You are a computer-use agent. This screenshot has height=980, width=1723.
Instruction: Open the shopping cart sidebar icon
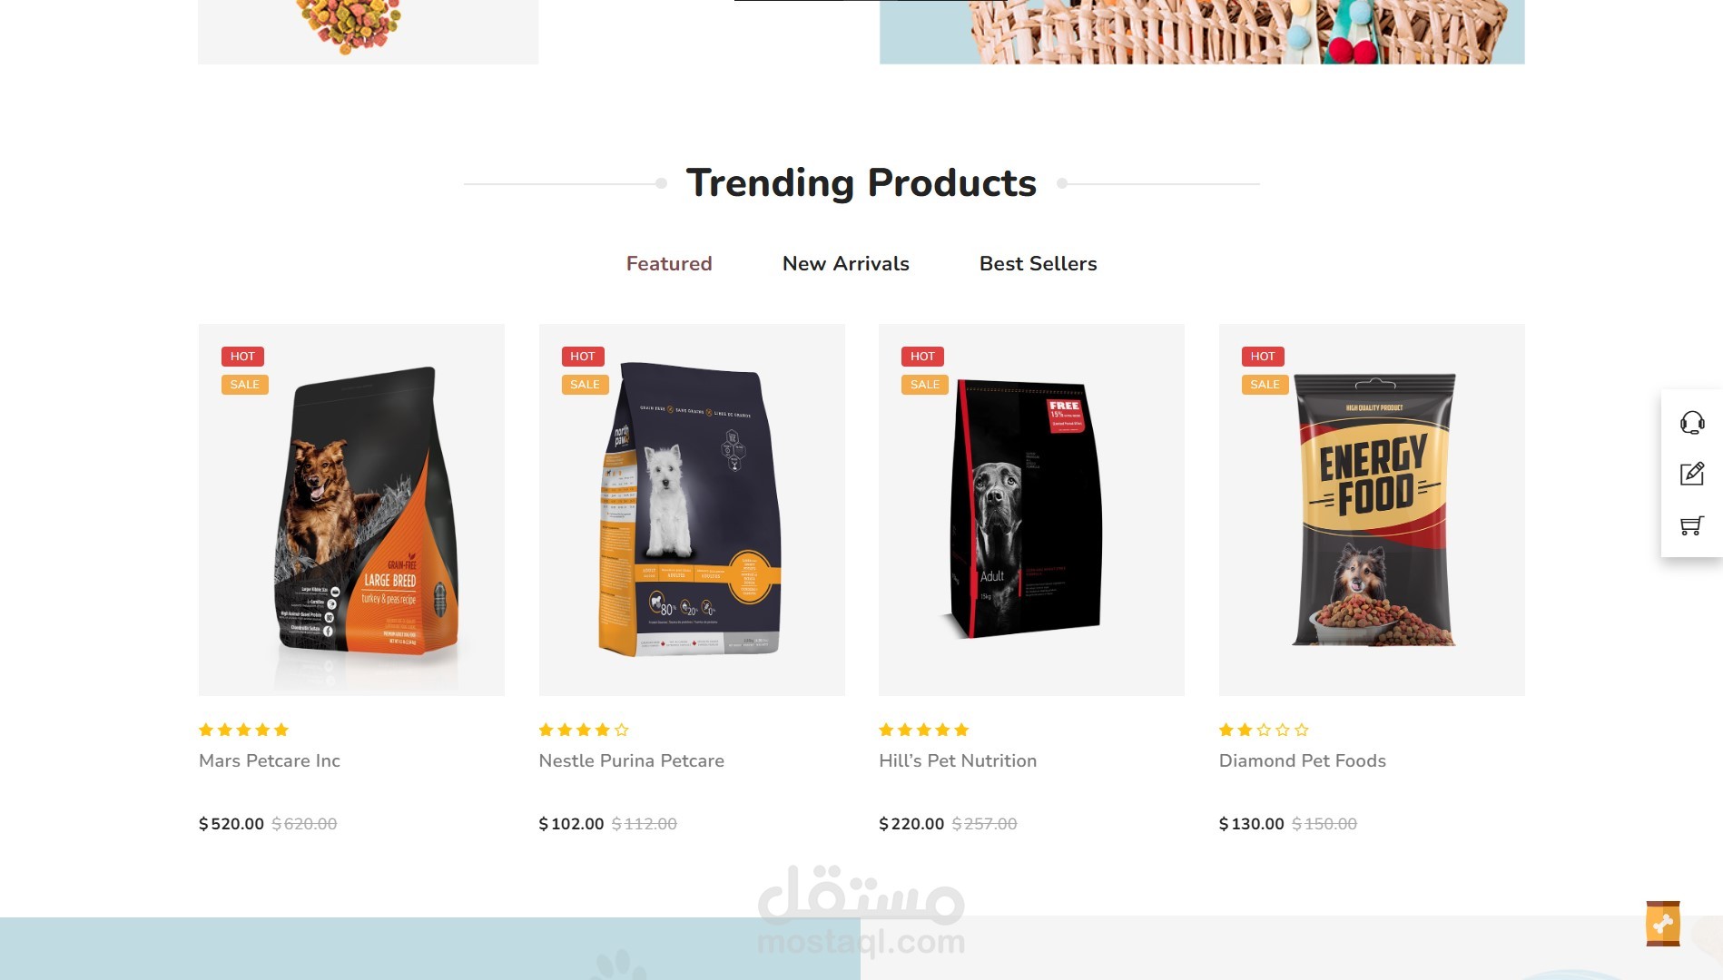coord(1692,525)
